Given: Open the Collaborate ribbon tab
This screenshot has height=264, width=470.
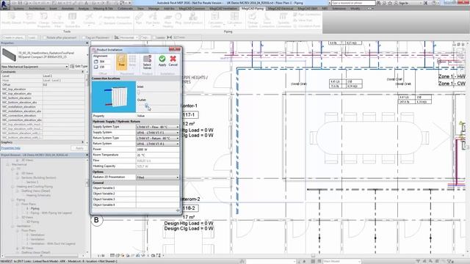Looking at the screenshot, I should (126, 8).
